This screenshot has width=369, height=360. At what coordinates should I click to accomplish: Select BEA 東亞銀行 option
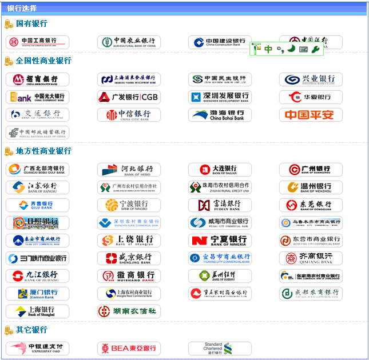(129, 349)
